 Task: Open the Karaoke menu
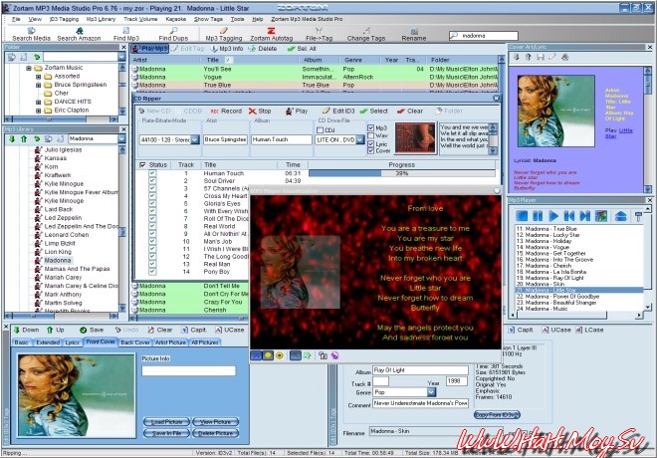tap(176, 19)
